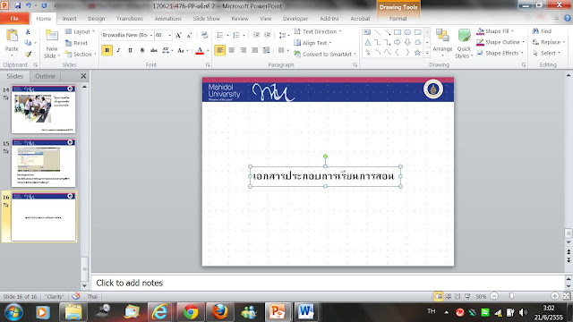Open Text Direction dropdown
The width and height of the screenshot is (573, 322).
[x=318, y=31]
